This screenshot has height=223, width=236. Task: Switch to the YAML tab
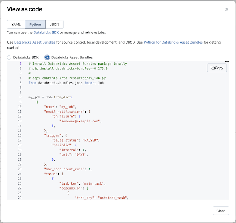tap(16, 24)
